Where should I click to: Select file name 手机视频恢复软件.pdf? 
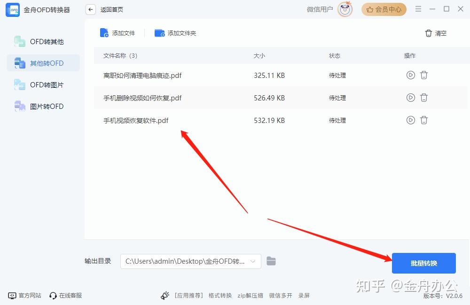click(x=136, y=121)
